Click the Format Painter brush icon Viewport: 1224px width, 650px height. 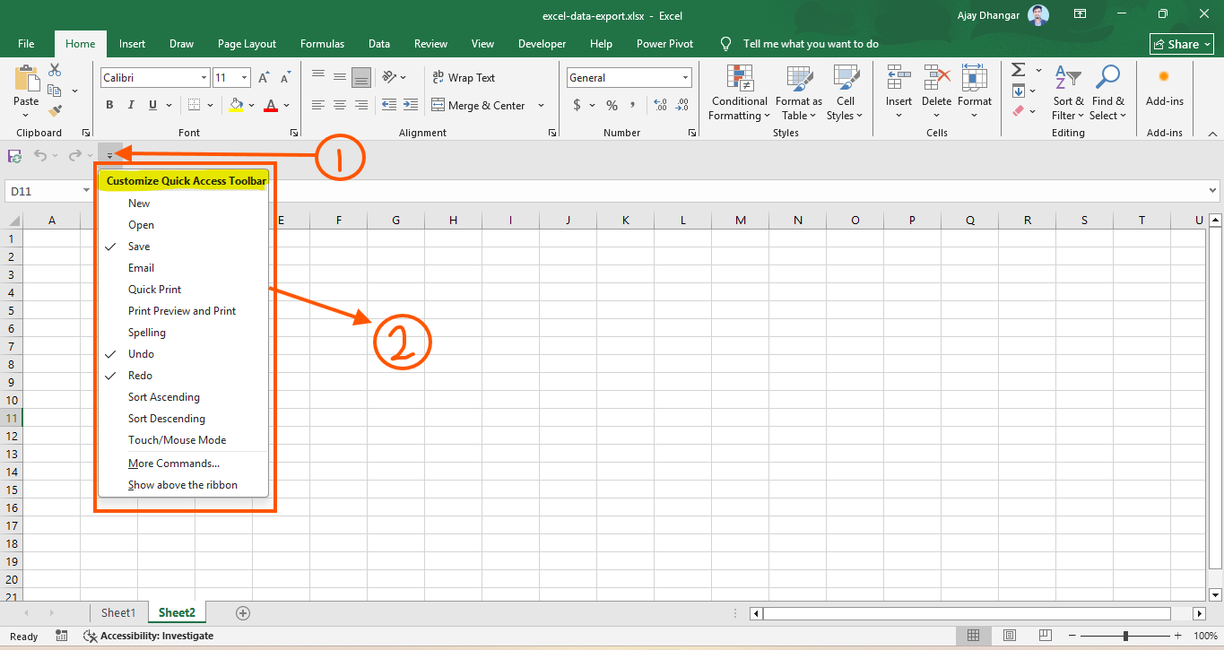[x=55, y=111]
